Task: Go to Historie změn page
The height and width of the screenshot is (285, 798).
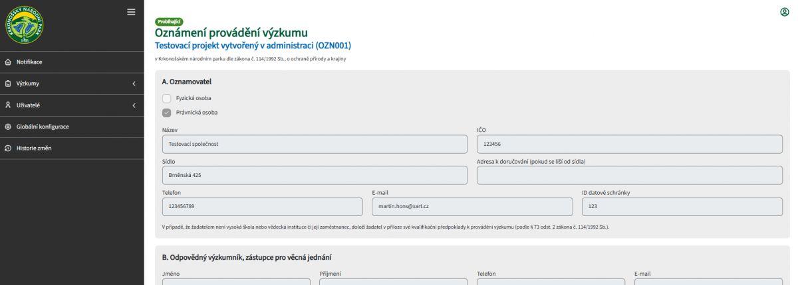Action: (34, 148)
